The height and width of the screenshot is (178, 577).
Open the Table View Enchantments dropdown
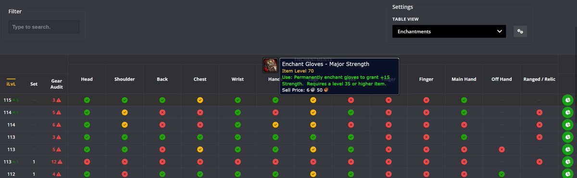pos(449,31)
